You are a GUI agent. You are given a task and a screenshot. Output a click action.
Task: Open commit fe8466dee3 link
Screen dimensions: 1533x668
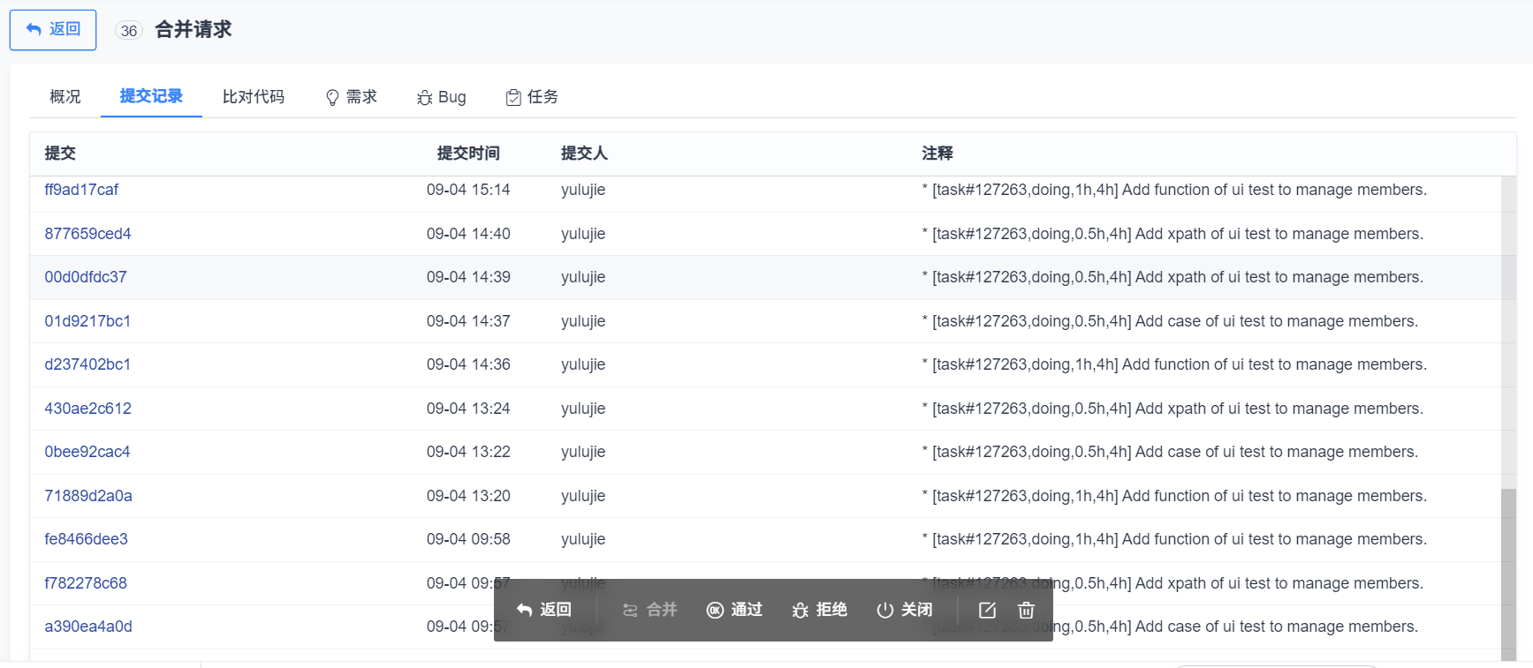[86, 539]
